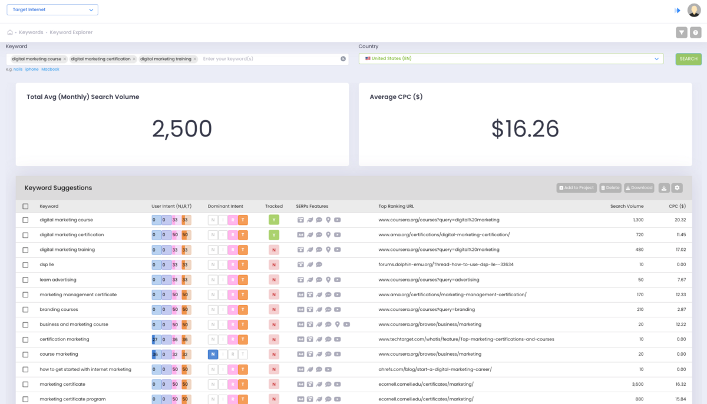Sort by Search Volume column header
The height and width of the screenshot is (404, 707).
pyautogui.click(x=627, y=206)
